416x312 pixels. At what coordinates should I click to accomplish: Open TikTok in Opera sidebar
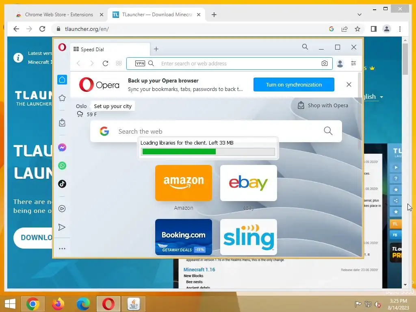click(62, 184)
